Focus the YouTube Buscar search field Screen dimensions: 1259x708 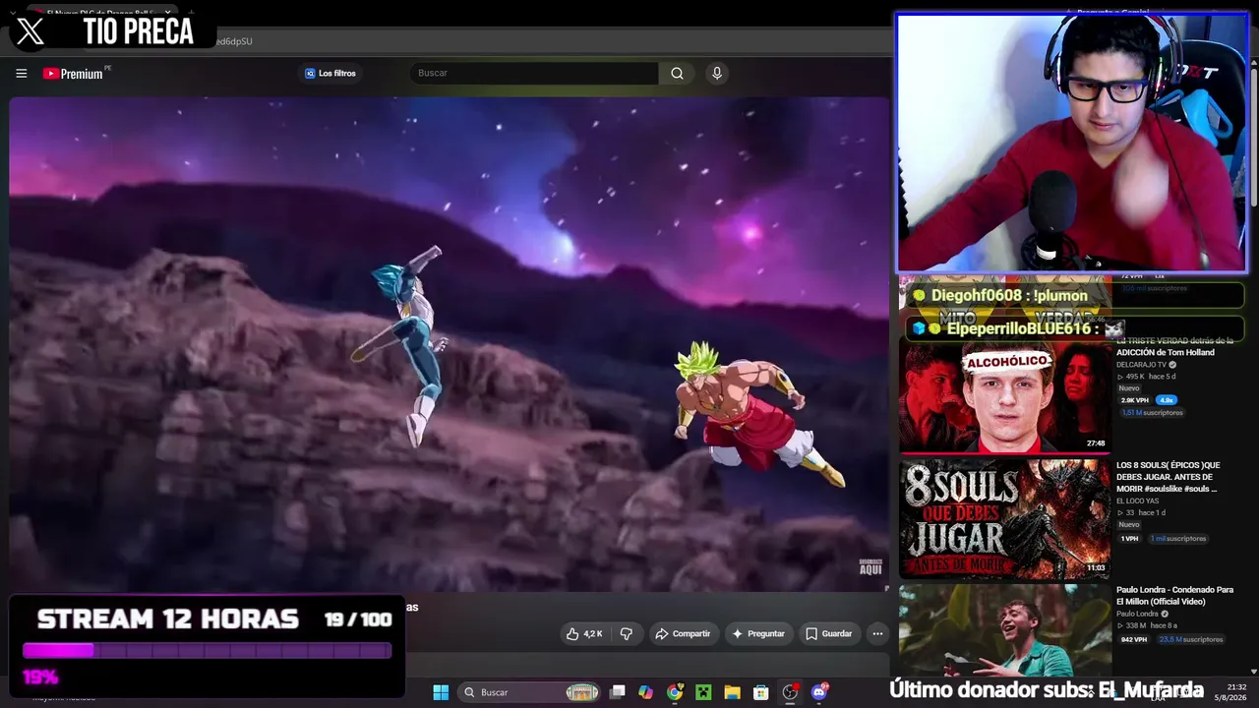(x=535, y=73)
